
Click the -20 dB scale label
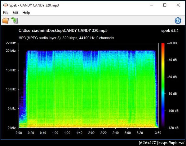click(x=172, y=43)
